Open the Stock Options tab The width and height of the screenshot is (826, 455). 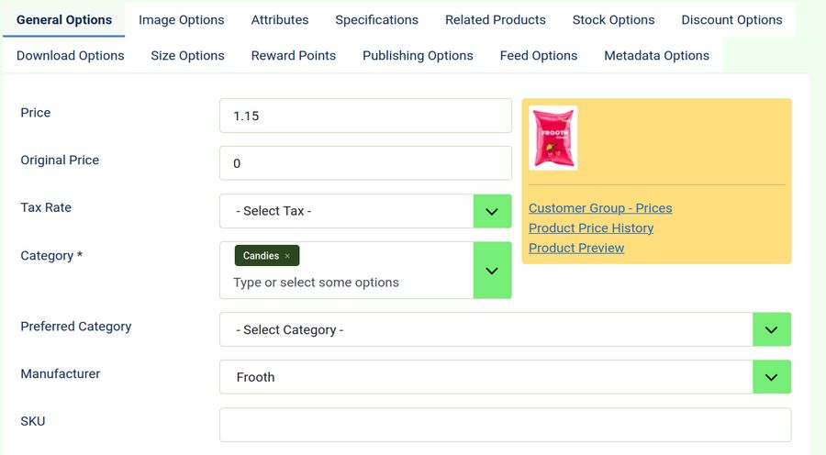tap(613, 19)
